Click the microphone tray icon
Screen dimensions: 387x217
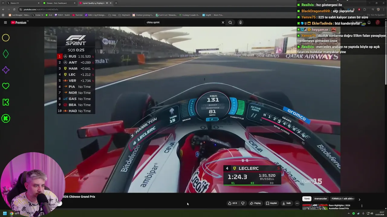363,213
